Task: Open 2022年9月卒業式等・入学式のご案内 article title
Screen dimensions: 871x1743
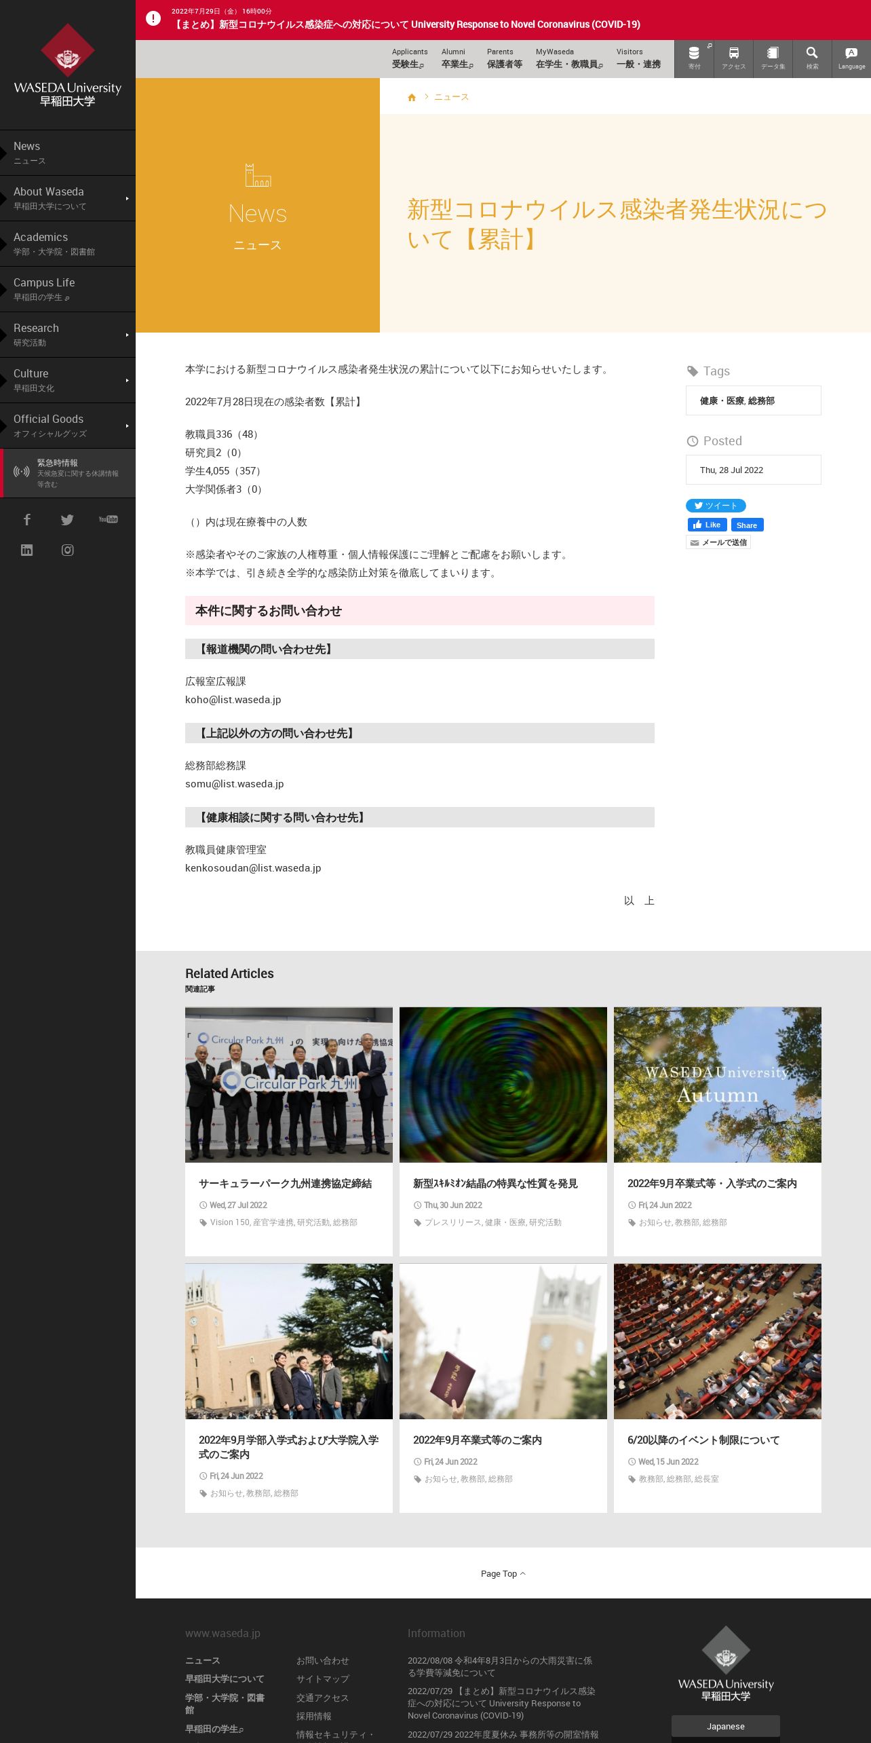Action: coord(712,1184)
